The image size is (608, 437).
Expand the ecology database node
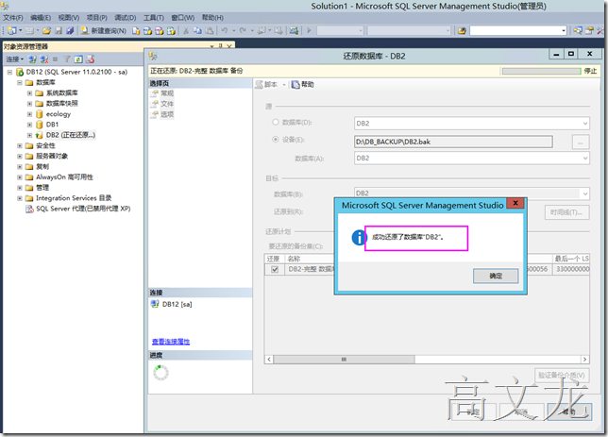29,114
